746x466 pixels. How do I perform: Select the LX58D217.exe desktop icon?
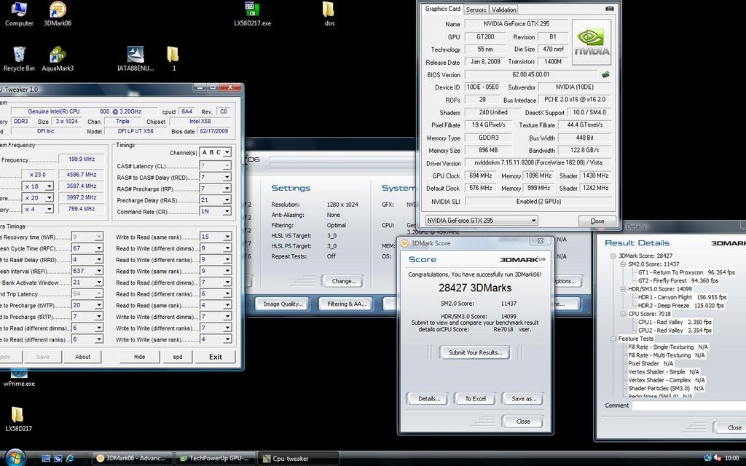(x=252, y=14)
